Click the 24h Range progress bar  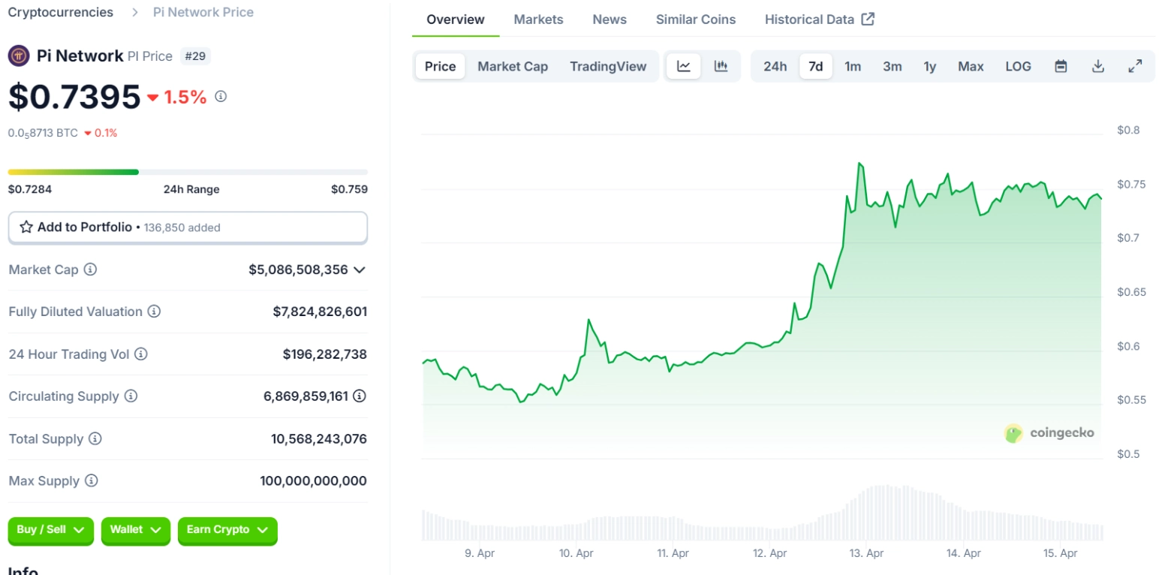(188, 172)
